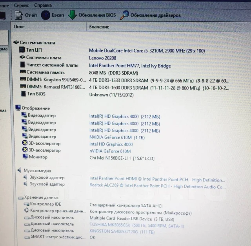This screenshot has width=251, height=246.
Task: Click the Отображение group monitor icon
Action: click(18, 108)
